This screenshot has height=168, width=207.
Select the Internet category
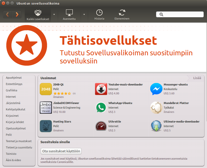(x=11, y=97)
